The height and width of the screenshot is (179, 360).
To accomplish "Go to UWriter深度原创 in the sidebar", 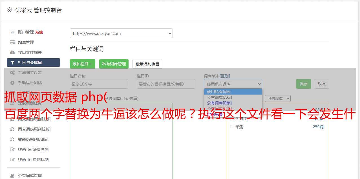I will (33, 149).
